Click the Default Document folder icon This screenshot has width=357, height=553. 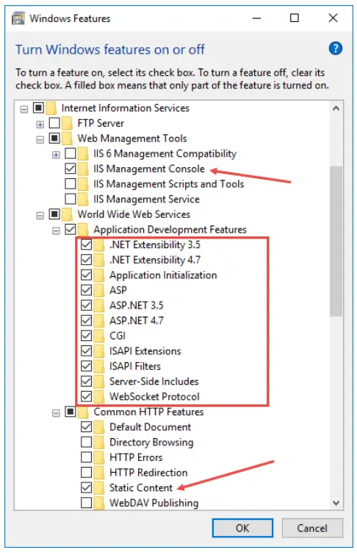click(99, 427)
